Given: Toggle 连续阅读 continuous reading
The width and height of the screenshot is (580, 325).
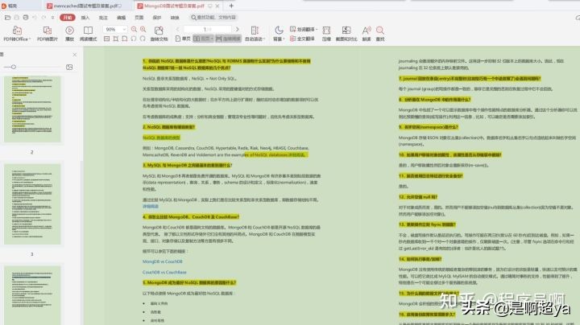Looking at the screenshot, I should 228,39.
